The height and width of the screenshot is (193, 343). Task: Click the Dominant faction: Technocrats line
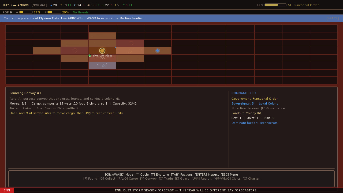[x=254, y=123]
